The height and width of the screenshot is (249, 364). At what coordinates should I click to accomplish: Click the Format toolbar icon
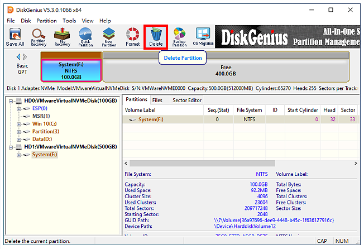pyautogui.click(x=132, y=37)
